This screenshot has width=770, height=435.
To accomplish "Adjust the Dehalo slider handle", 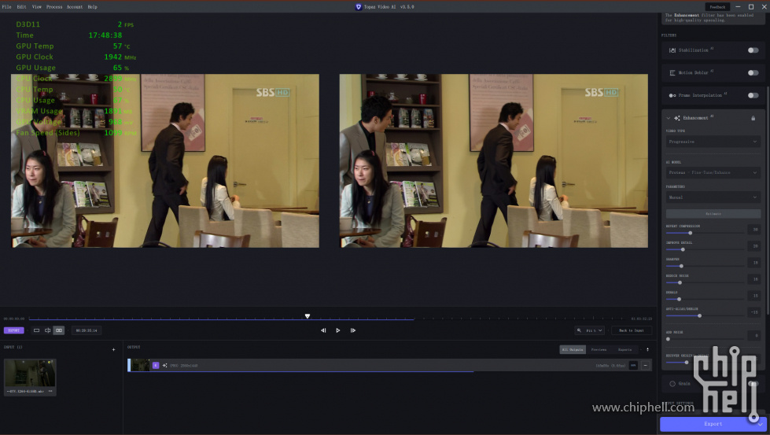I will pos(679,299).
